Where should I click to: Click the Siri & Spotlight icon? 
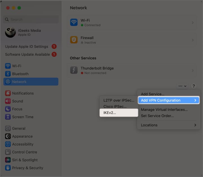click(8, 160)
